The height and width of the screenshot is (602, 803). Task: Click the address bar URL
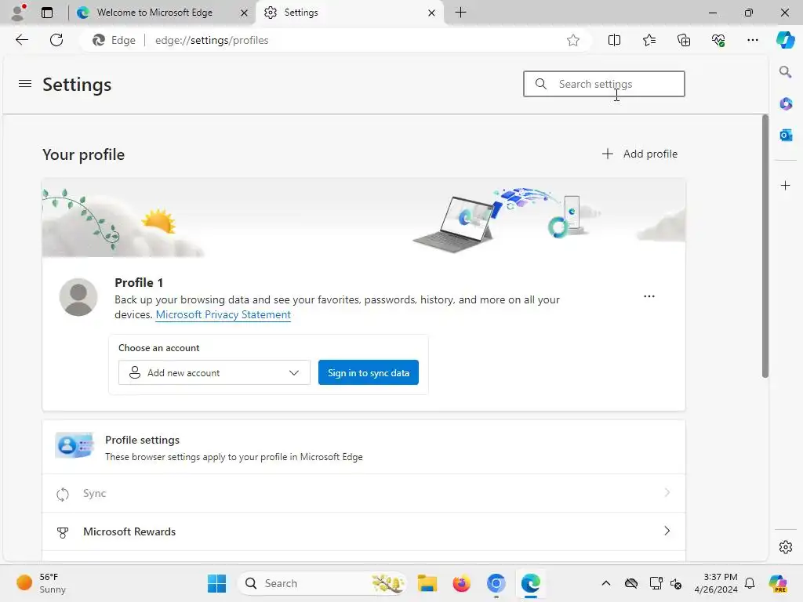pos(212,41)
